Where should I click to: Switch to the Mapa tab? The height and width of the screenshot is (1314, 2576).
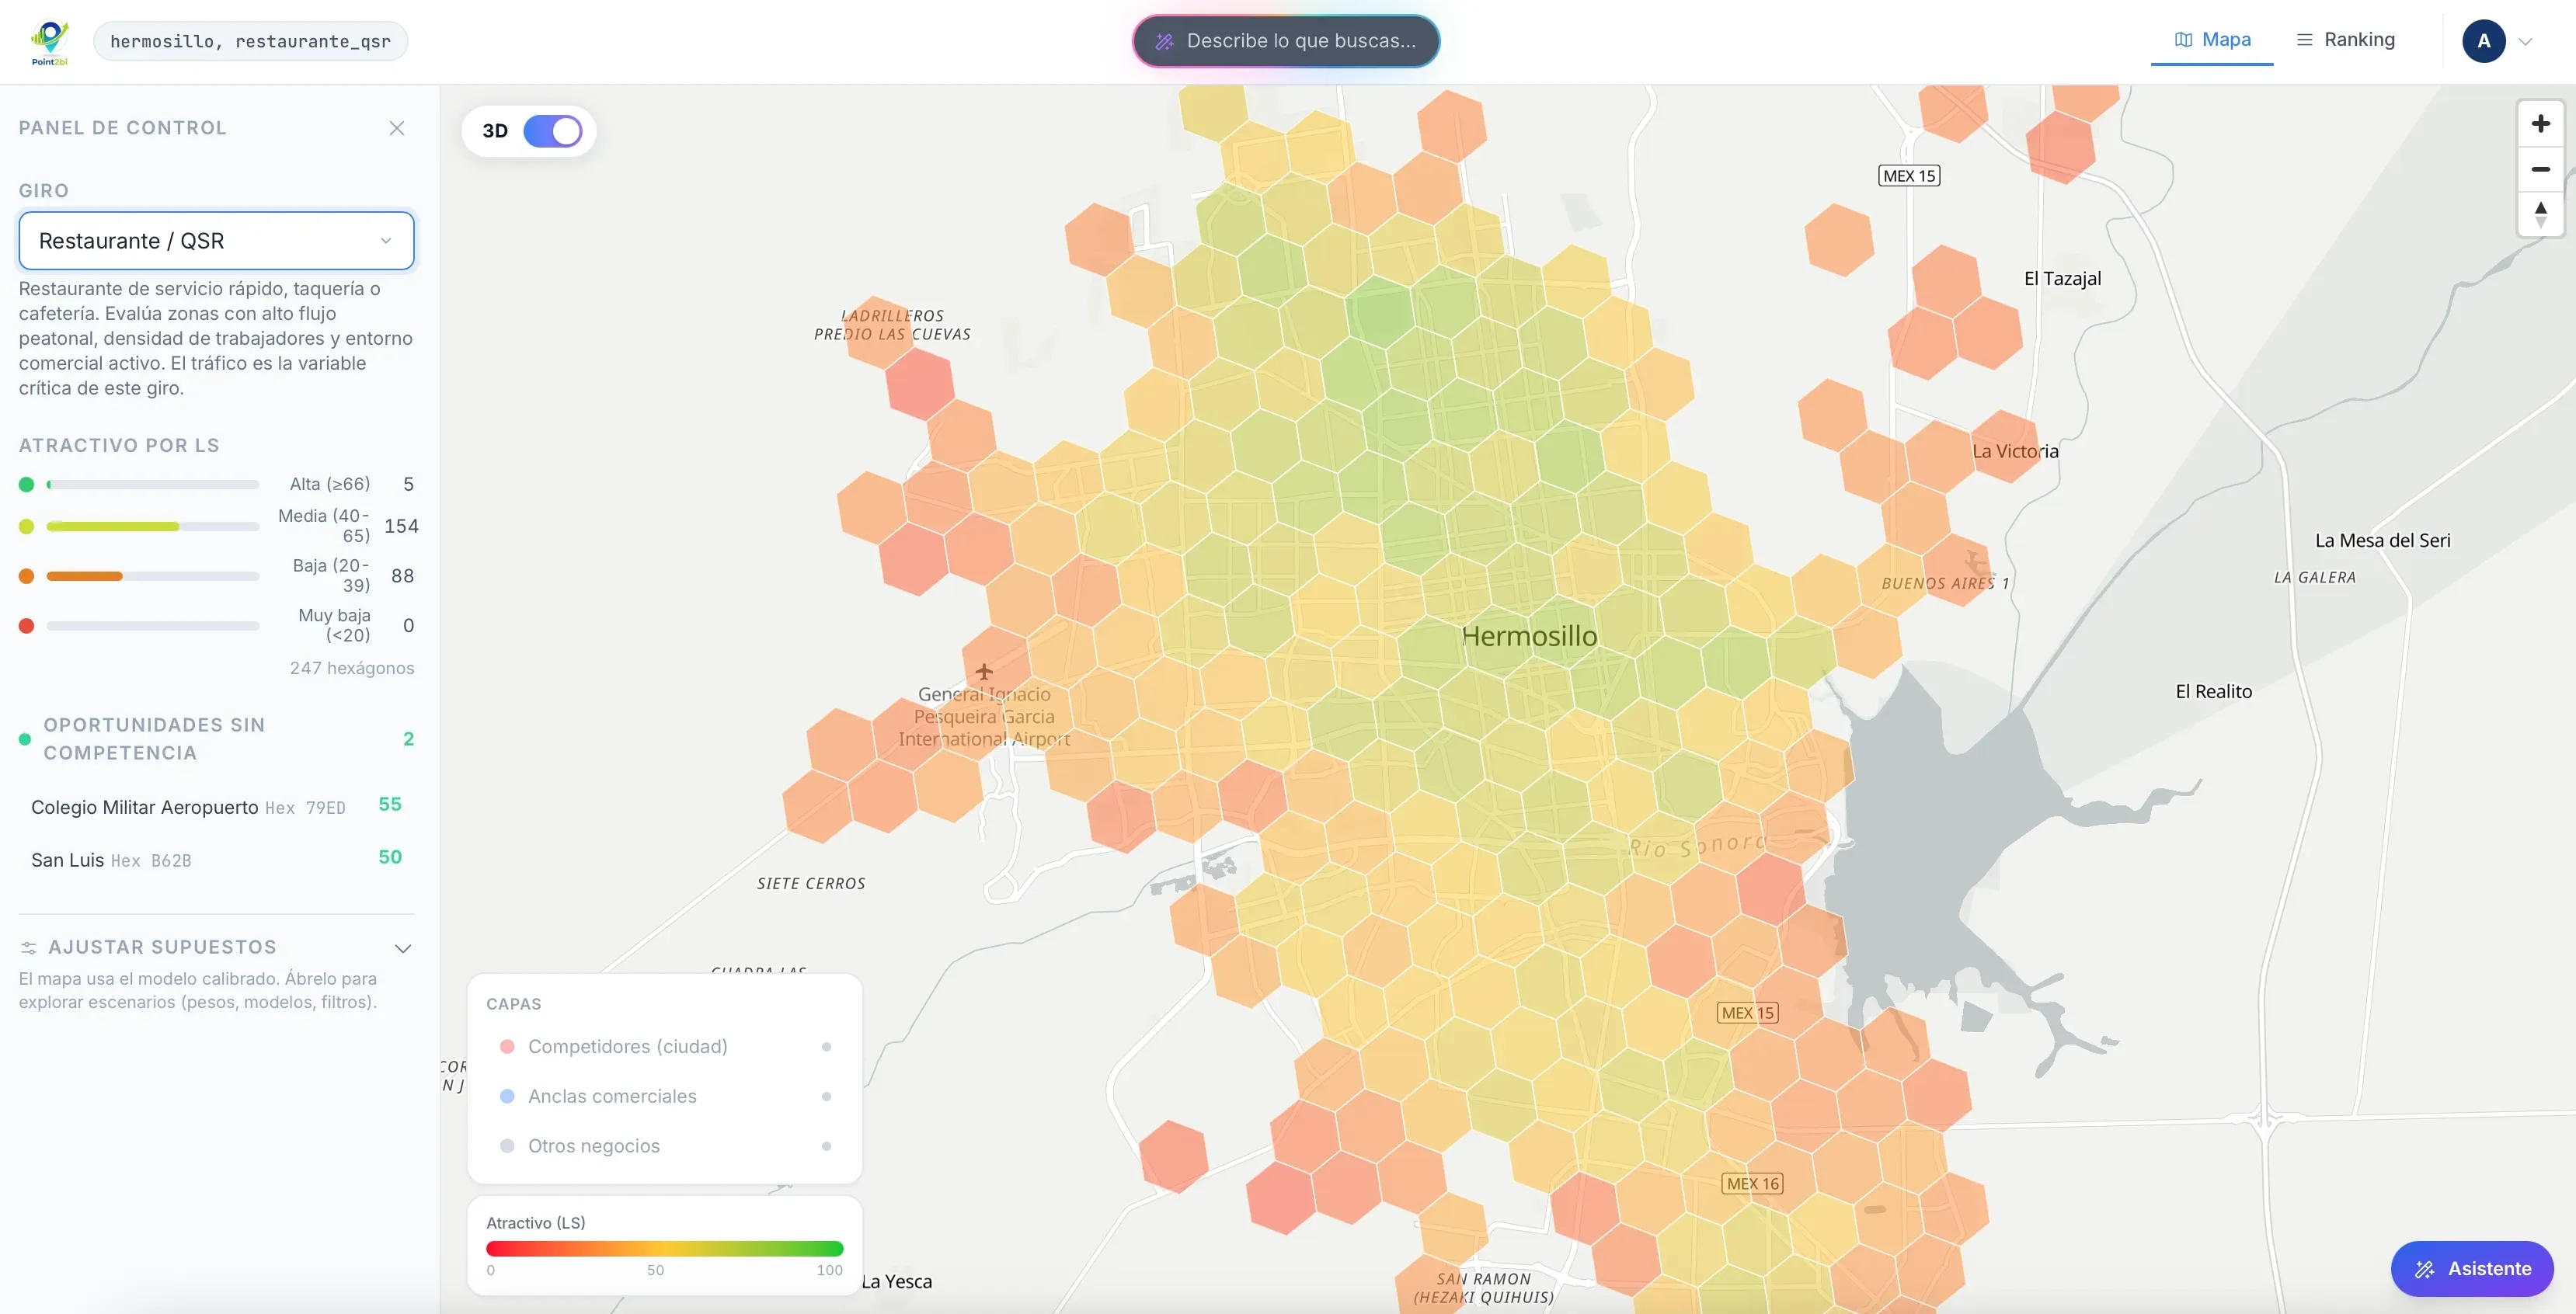point(2212,40)
